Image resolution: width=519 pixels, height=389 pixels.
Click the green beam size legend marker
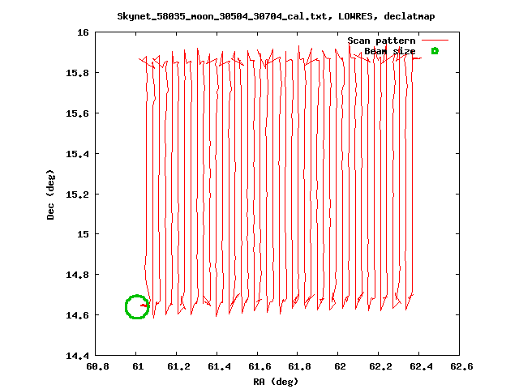(x=435, y=50)
